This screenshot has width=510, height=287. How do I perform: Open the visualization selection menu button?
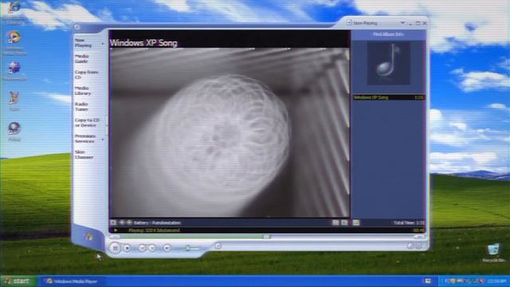[x=113, y=222]
